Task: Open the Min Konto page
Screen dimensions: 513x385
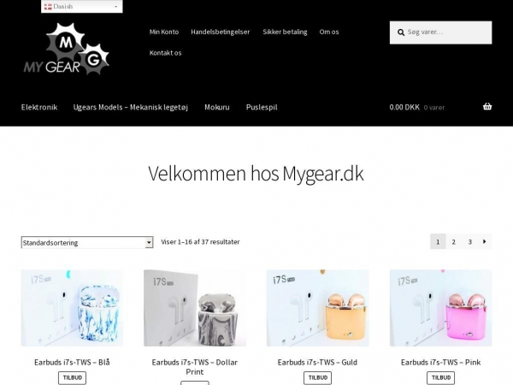Action: [x=164, y=32]
